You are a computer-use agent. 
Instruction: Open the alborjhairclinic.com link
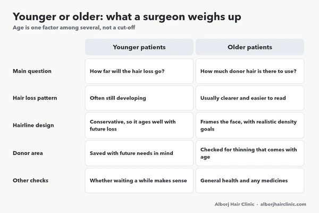283,204
